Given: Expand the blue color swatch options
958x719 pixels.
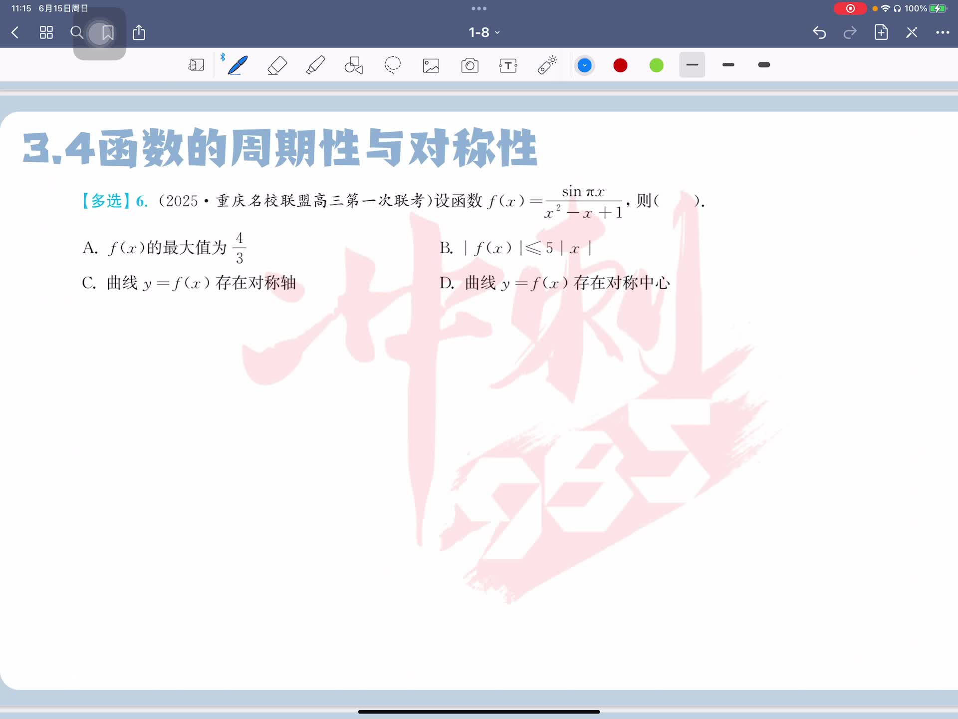Looking at the screenshot, I should click(584, 65).
